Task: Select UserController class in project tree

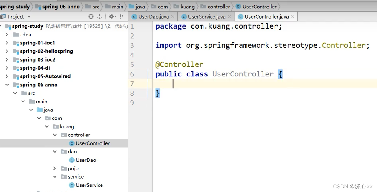Action: 93,143
